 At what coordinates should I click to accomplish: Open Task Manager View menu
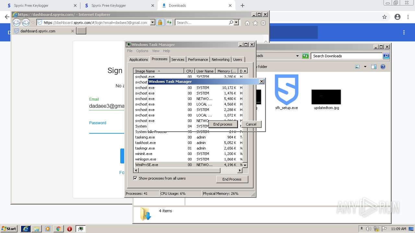[x=156, y=51]
